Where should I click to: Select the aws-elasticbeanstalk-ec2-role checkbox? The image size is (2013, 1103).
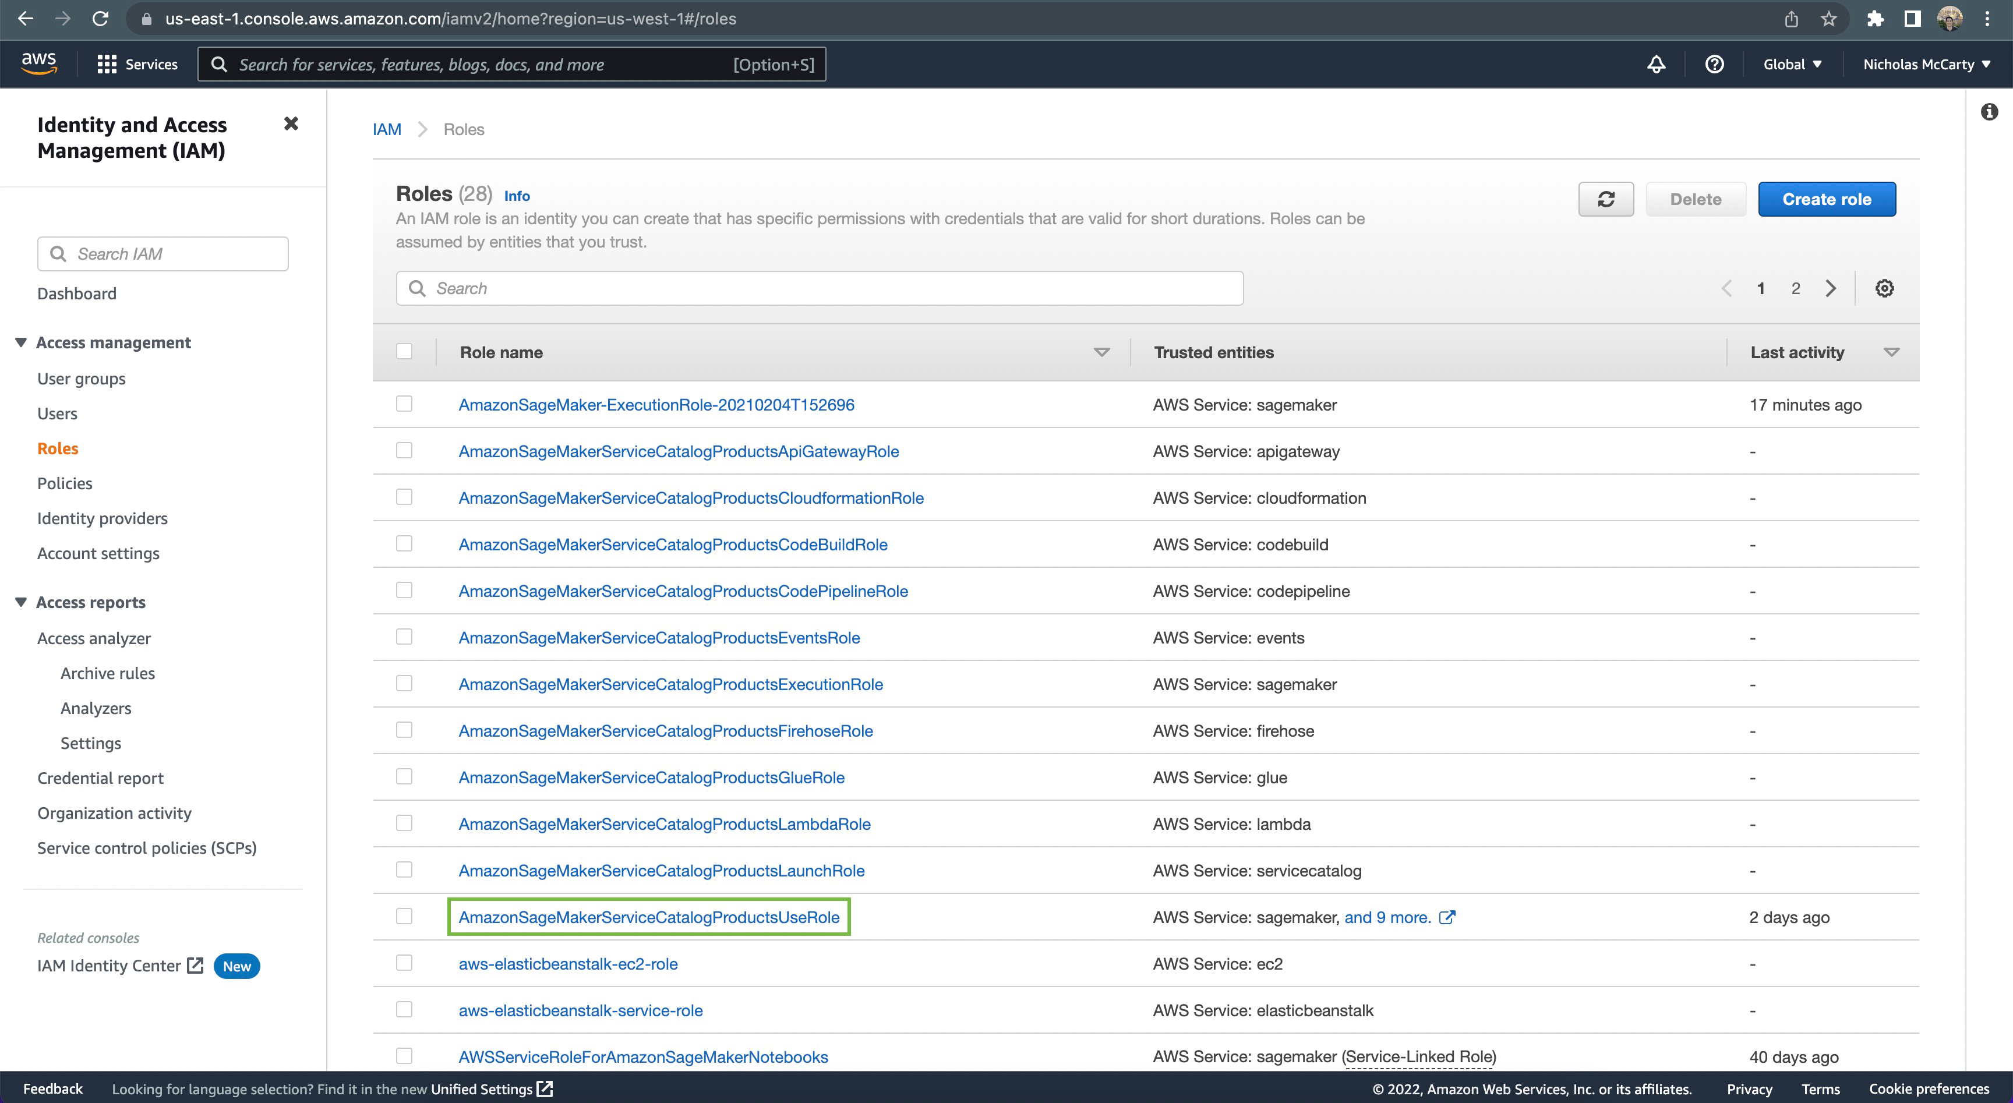pos(404,963)
